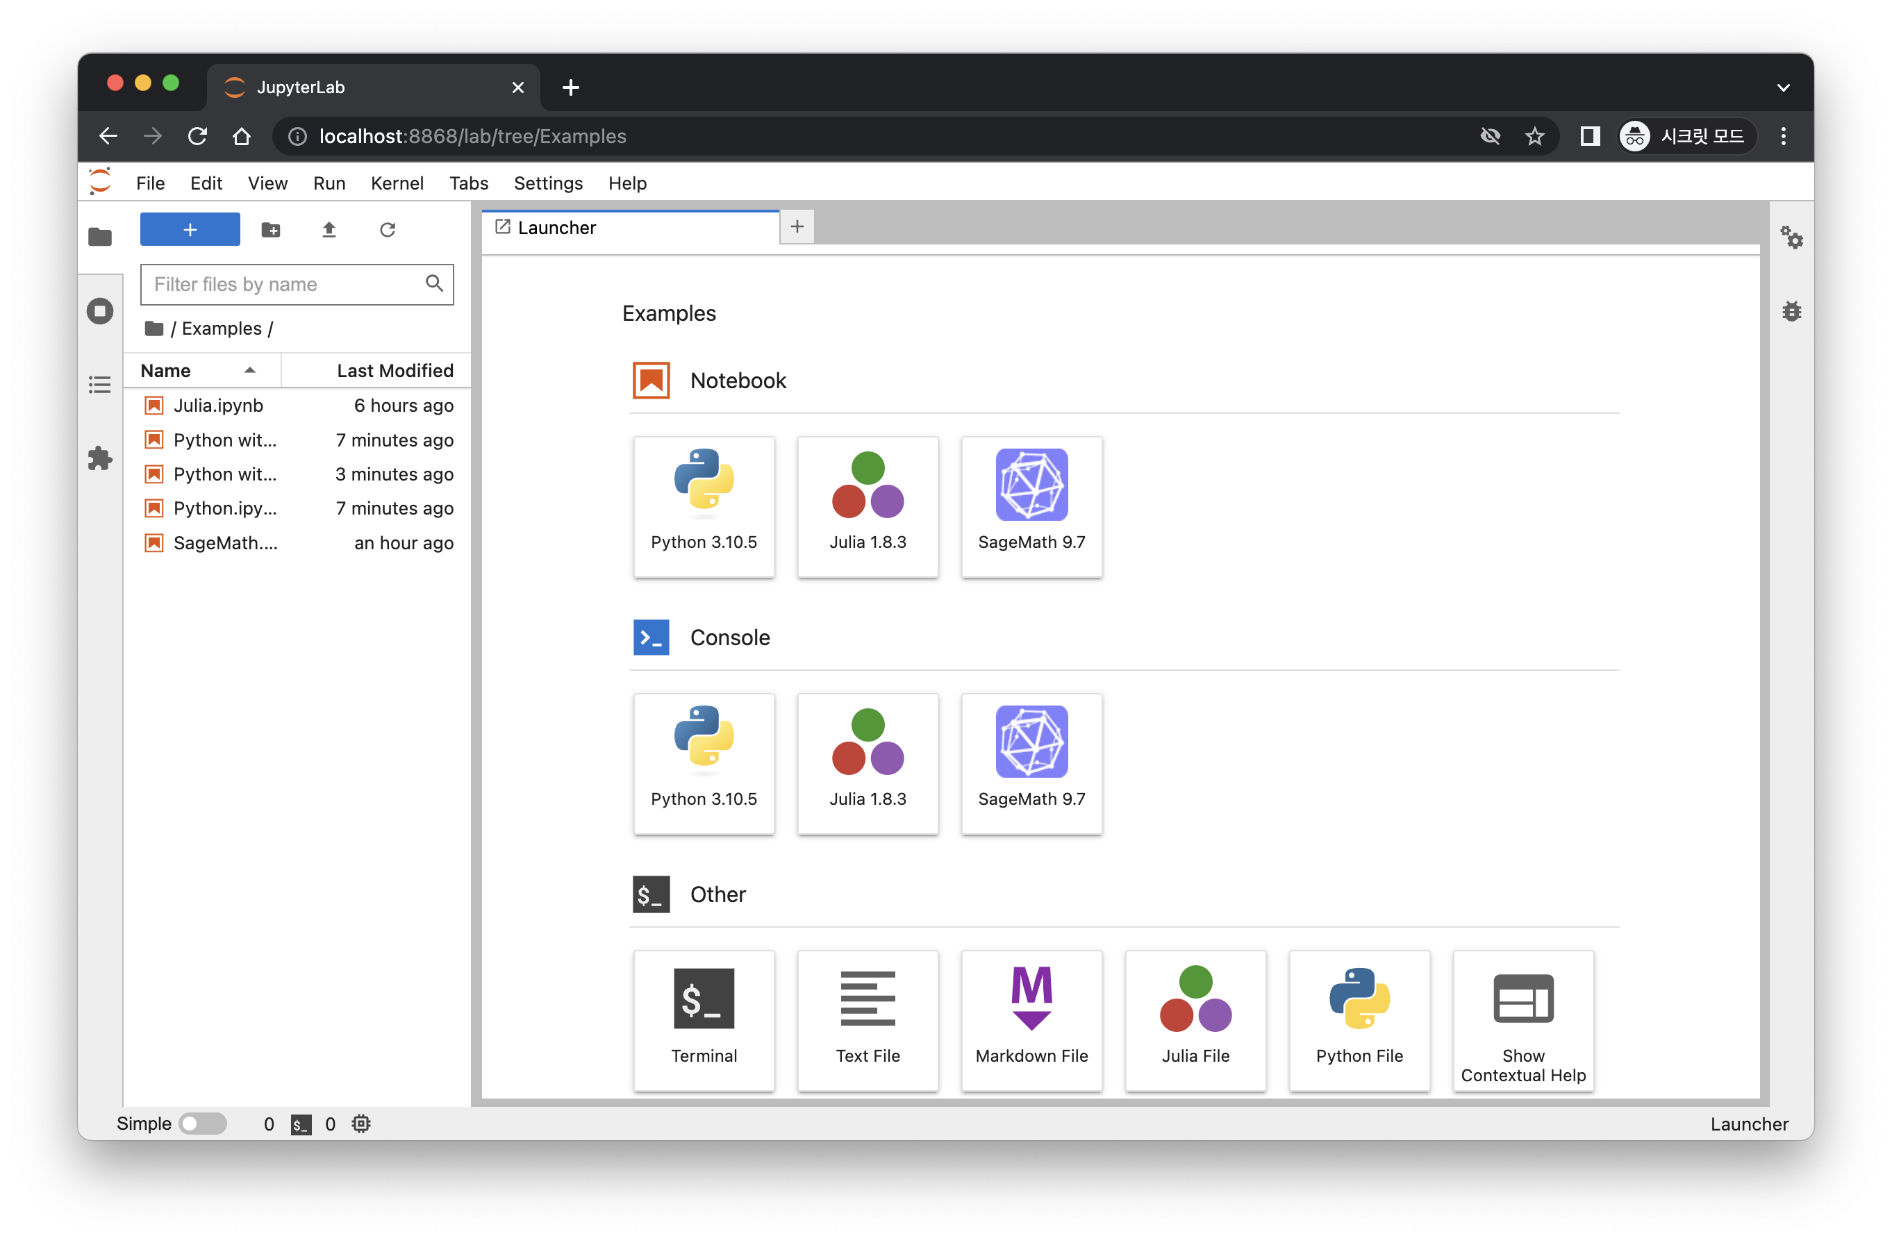This screenshot has width=1892, height=1243.
Task: Open the Running Terminals and Kernels sidebar
Action: click(100, 311)
